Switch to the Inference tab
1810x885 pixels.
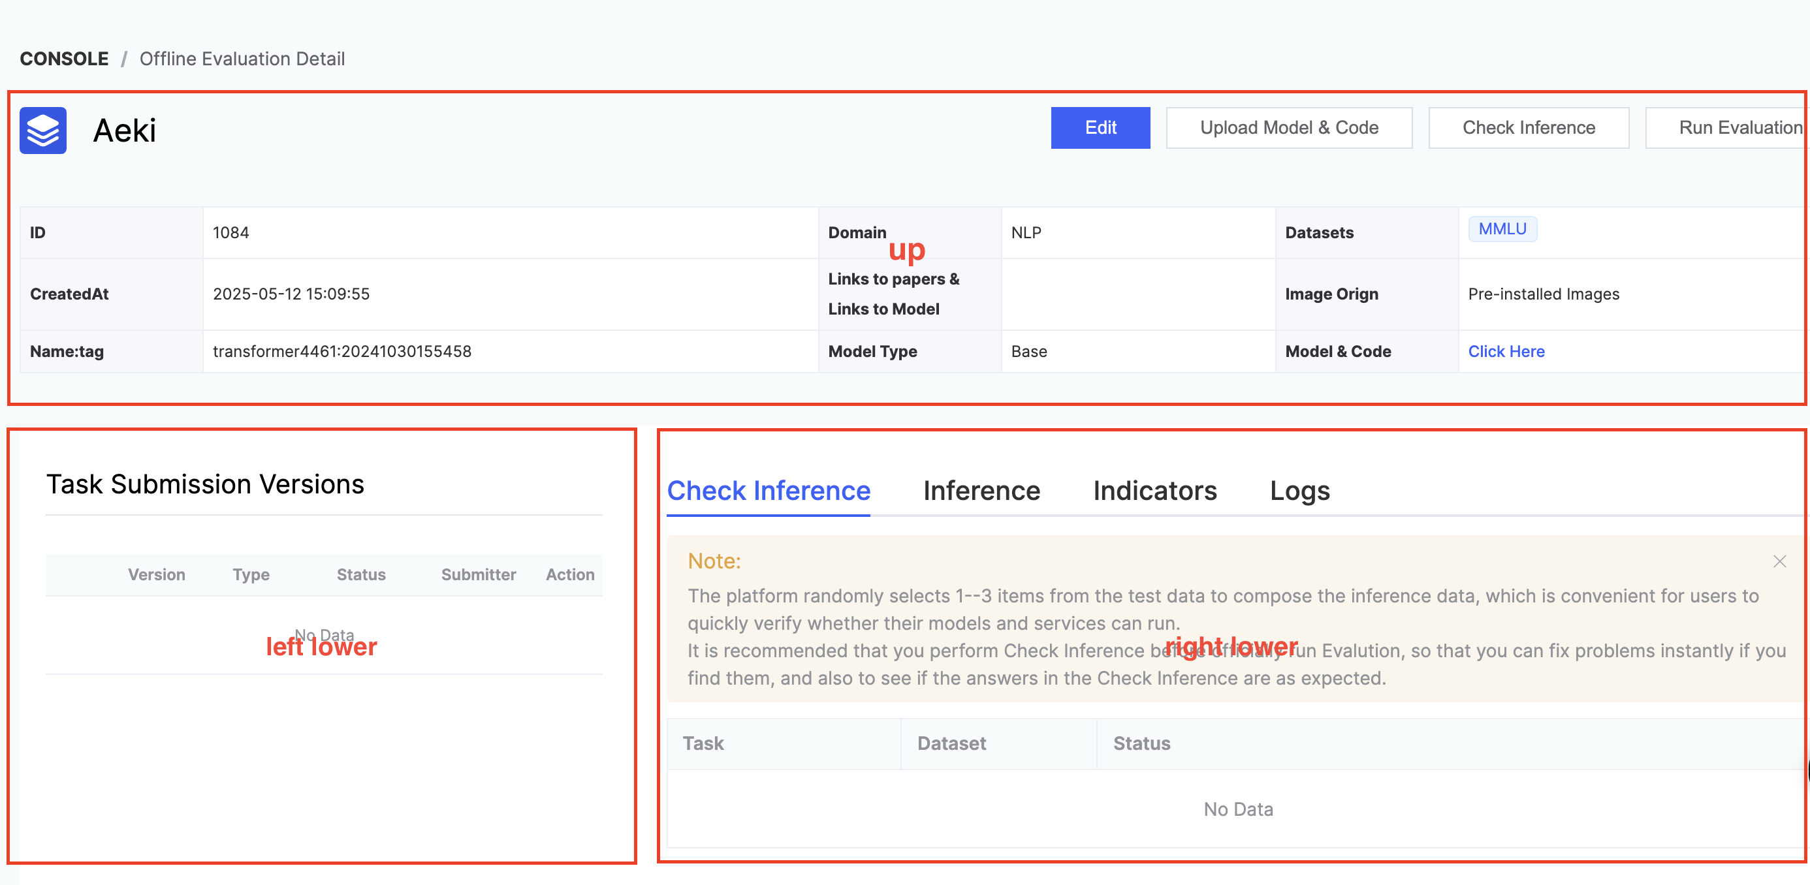(x=981, y=490)
